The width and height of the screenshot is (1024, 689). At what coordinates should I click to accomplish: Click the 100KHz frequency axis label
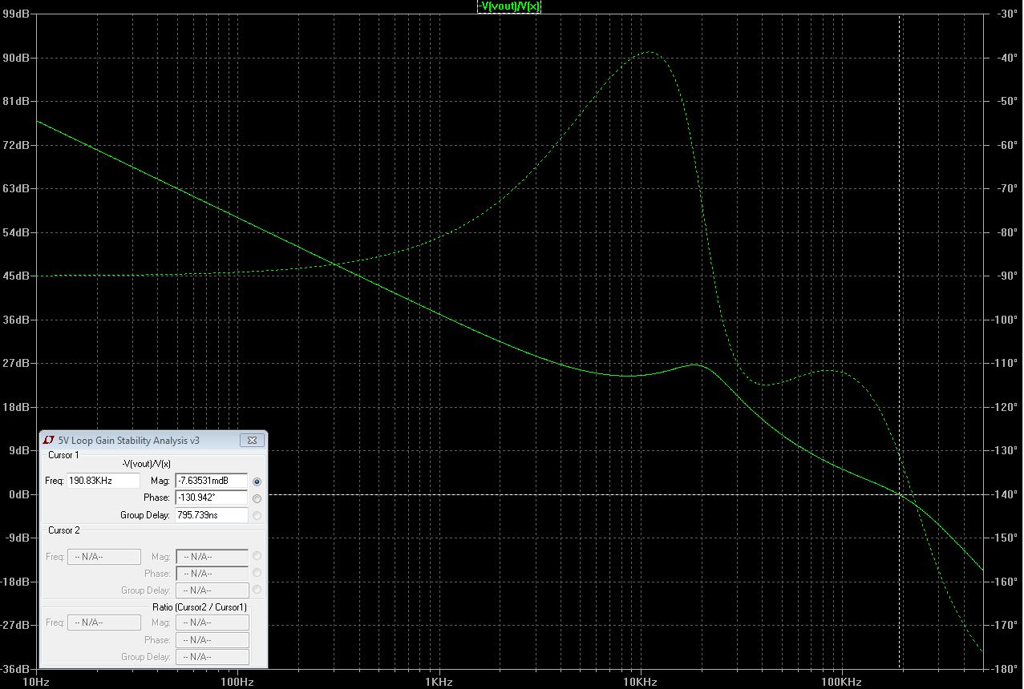[841, 682]
